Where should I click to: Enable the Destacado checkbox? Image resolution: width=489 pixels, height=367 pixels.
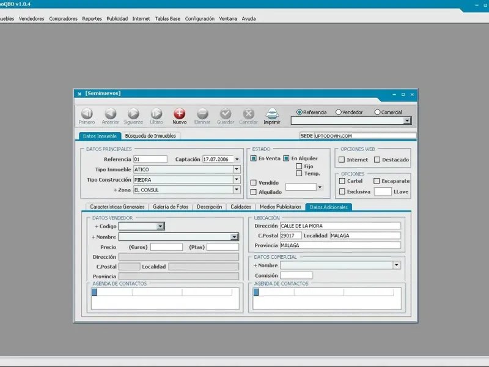click(377, 160)
